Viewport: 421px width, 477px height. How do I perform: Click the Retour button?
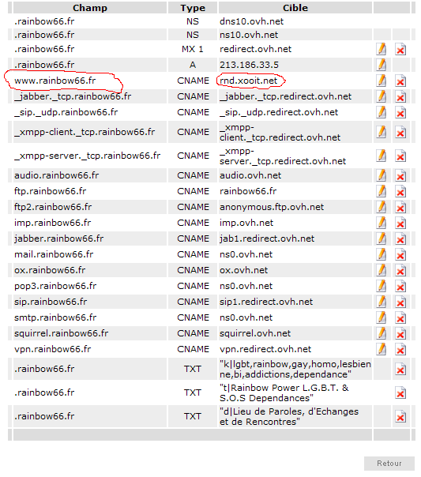(x=389, y=464)
